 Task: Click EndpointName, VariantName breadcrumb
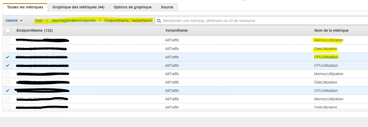128,20
